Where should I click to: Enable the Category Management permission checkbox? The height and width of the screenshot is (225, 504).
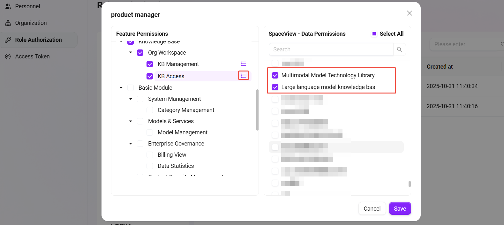150,110
